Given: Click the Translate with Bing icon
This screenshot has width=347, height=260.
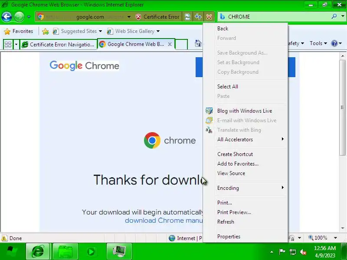Looking at the screenshot, I should (x=209, y=130).
